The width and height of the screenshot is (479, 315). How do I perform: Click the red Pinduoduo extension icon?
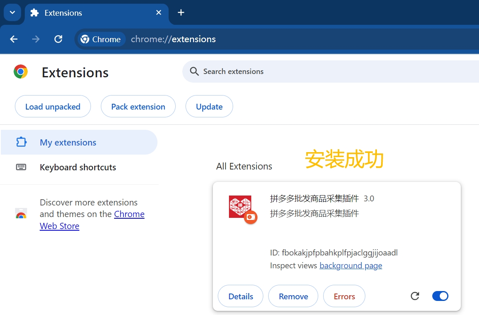(x=240, y=207)
